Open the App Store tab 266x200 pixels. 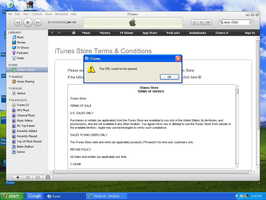[150, 33]
